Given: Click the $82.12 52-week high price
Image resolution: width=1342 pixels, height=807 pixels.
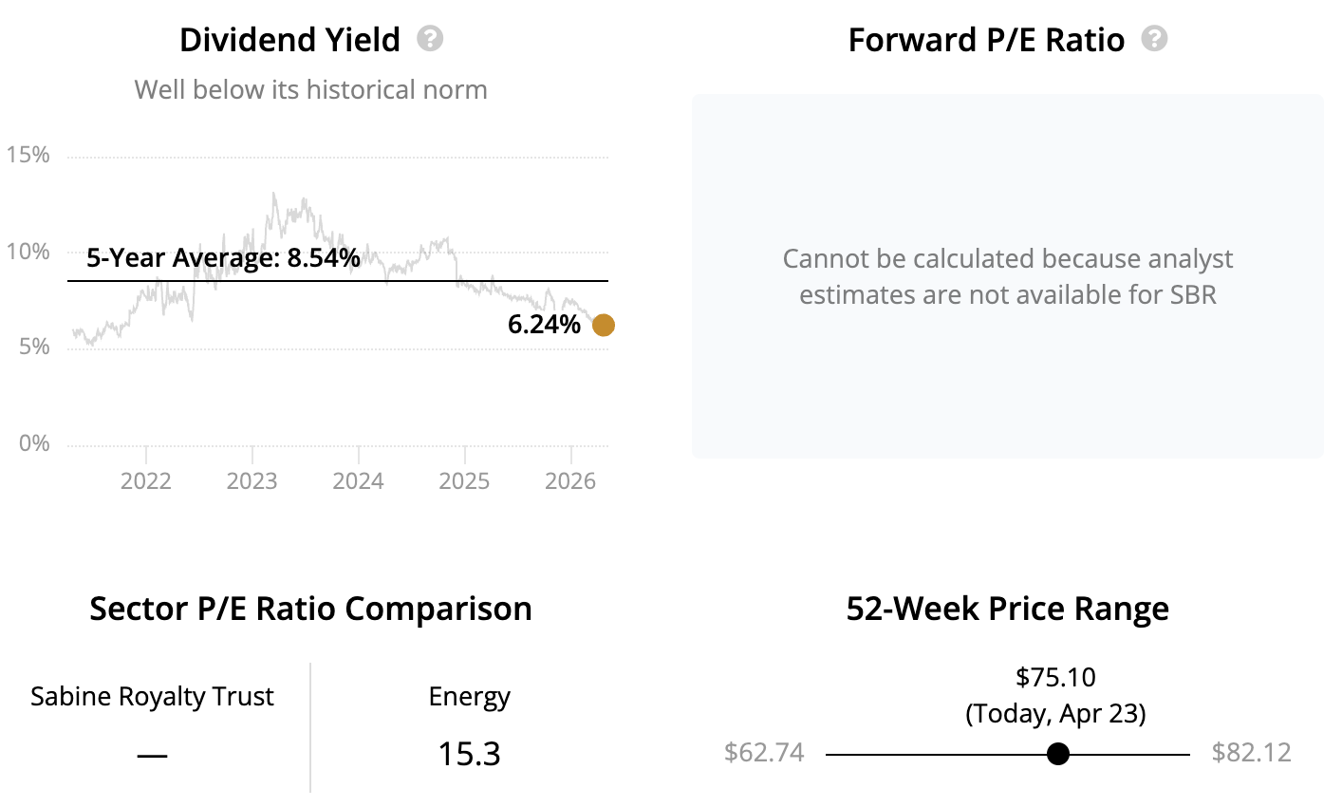Looking at the screenshot, I should click(x=1251, y=753).
